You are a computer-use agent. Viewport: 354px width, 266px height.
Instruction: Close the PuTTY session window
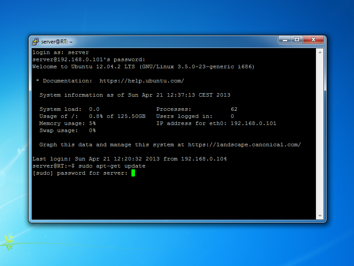click(313, 40)
